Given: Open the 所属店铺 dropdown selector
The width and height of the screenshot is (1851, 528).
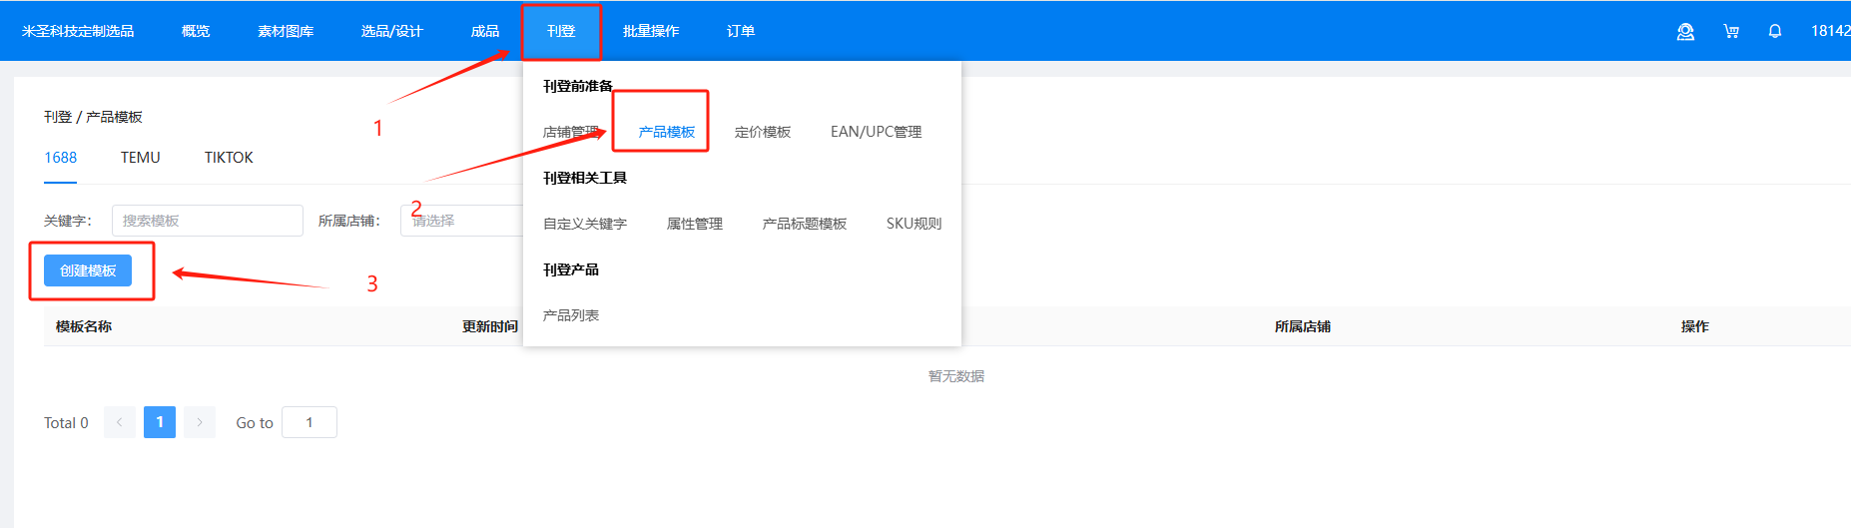Looking at the screenshot, I should [461, 221].
